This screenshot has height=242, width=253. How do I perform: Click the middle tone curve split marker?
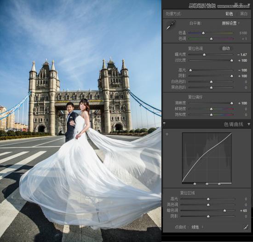(207, 184)
